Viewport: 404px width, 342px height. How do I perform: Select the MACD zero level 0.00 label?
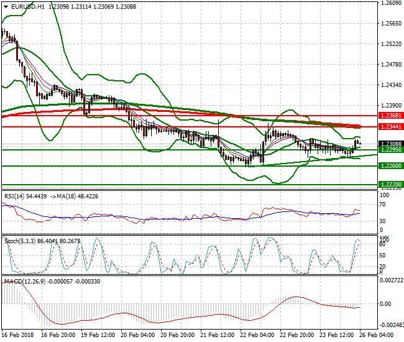[x=385, y=304]
